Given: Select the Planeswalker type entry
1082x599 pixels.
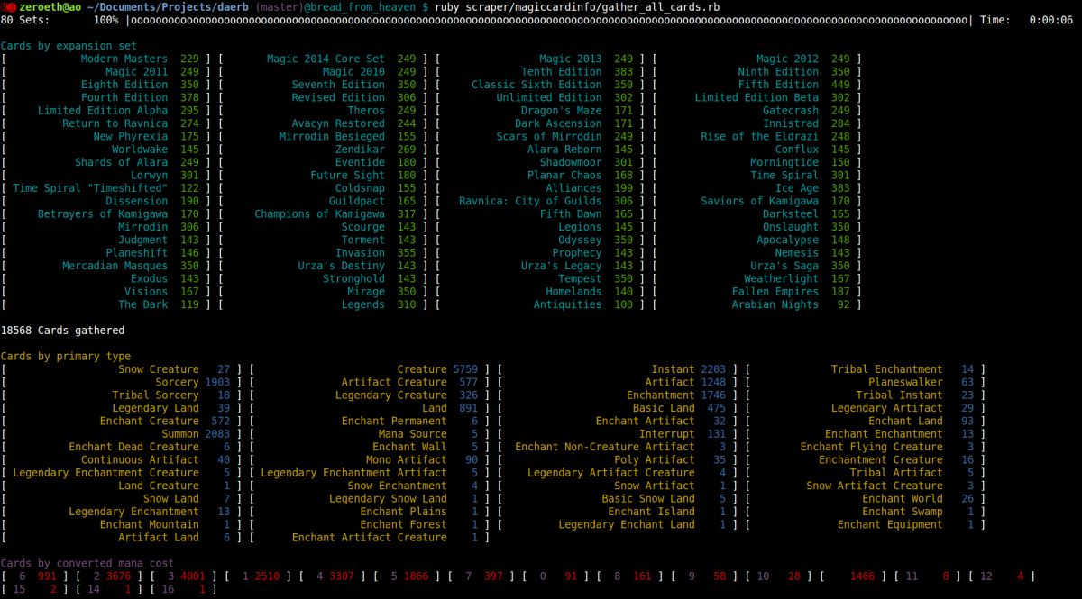Looking at the screenshot, I should point(922,383).
